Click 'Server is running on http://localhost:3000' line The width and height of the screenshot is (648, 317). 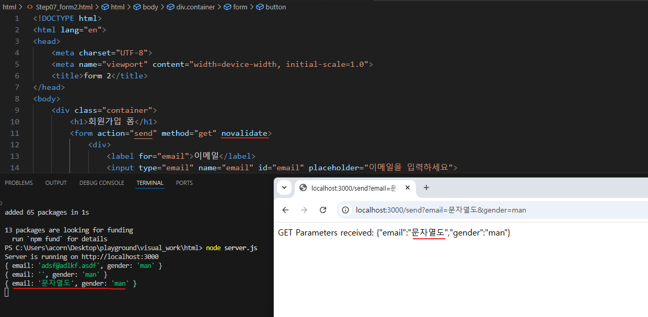(82, 257)
